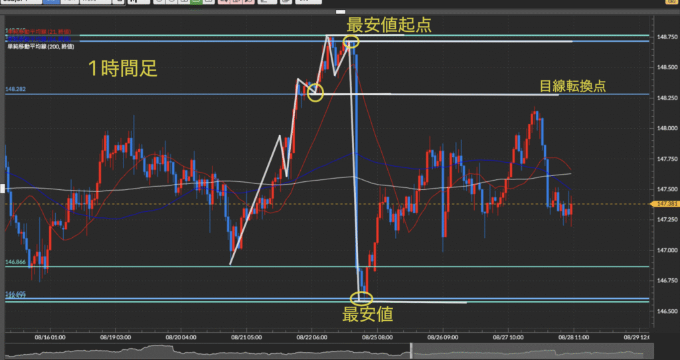Click the 148.000 price axis label

pyautogui.click(x=667, y=128)
